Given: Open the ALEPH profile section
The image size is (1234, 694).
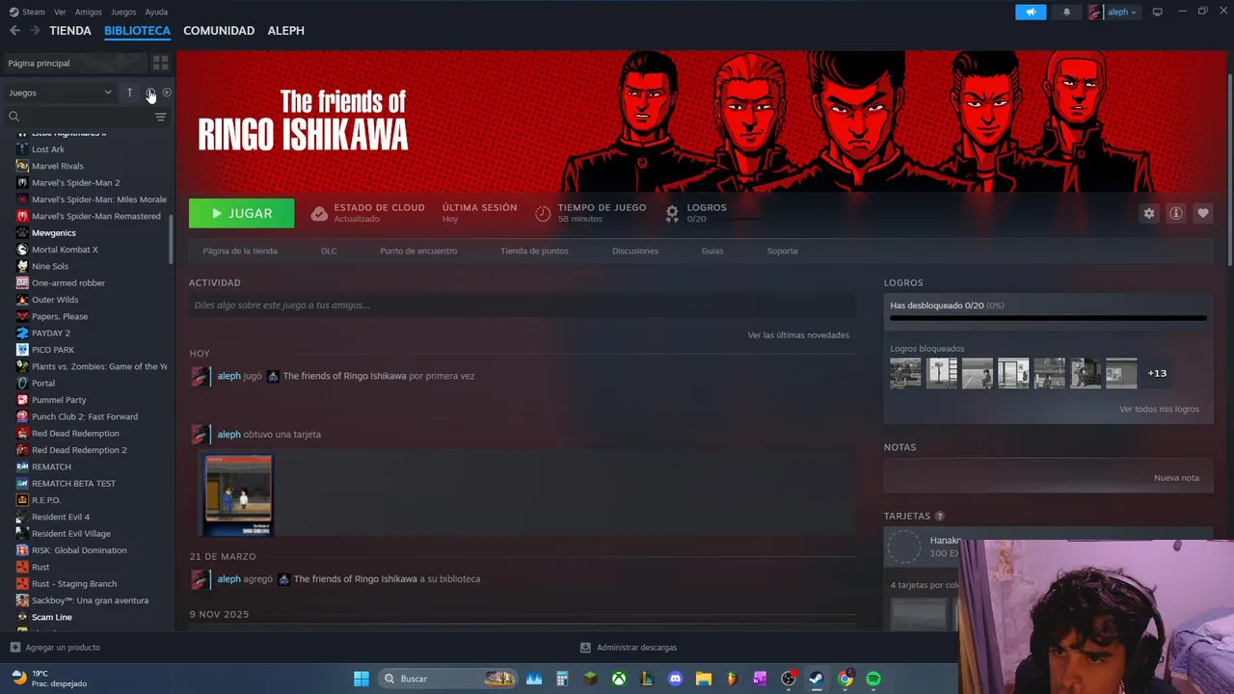Looking at the screenshot, I should [286, 31].
